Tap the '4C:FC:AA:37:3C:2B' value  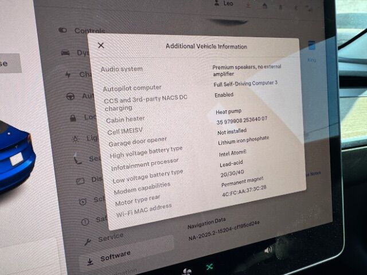[244, 191]
